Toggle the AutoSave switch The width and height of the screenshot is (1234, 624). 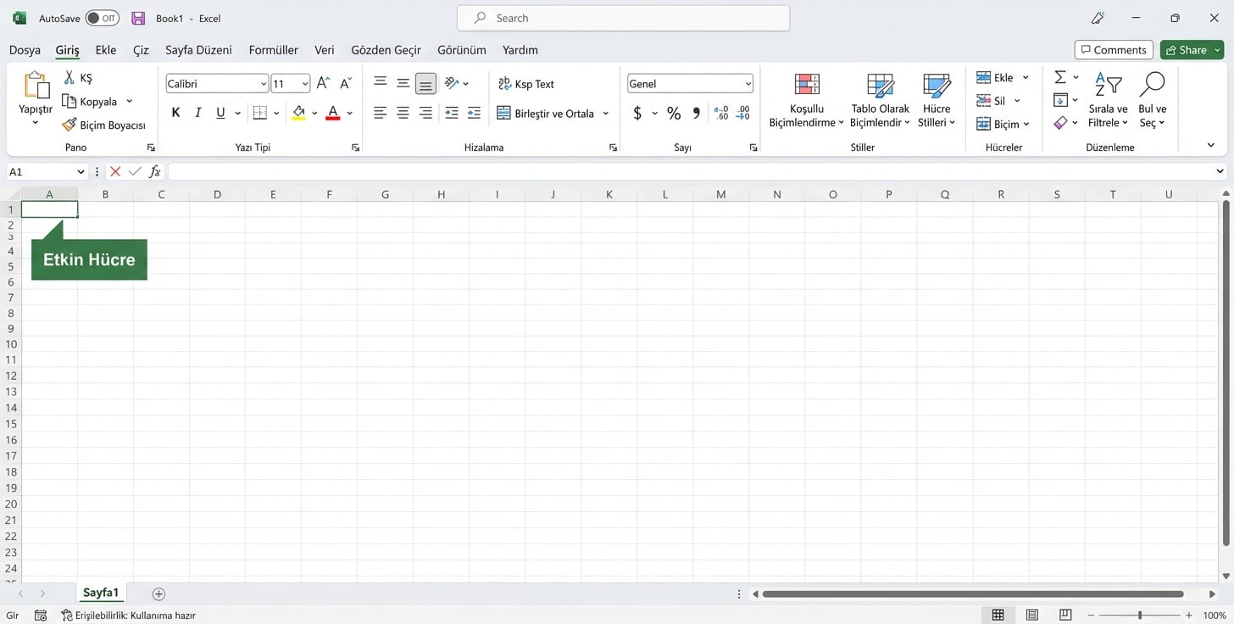coord(102,18)
